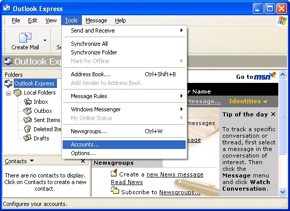
Task: Click the Read News link
Action: [127, 182]
